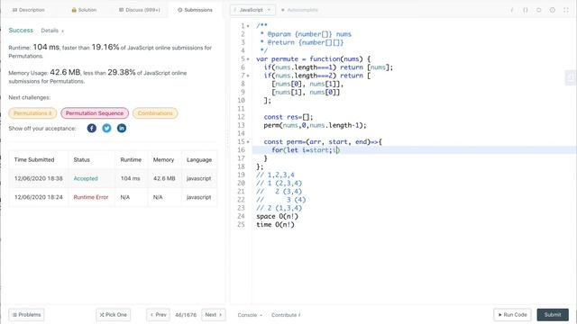Screen dimensions: 577x324
Task: Collapse code fold arrow at line 15
Action: [248, 142]
